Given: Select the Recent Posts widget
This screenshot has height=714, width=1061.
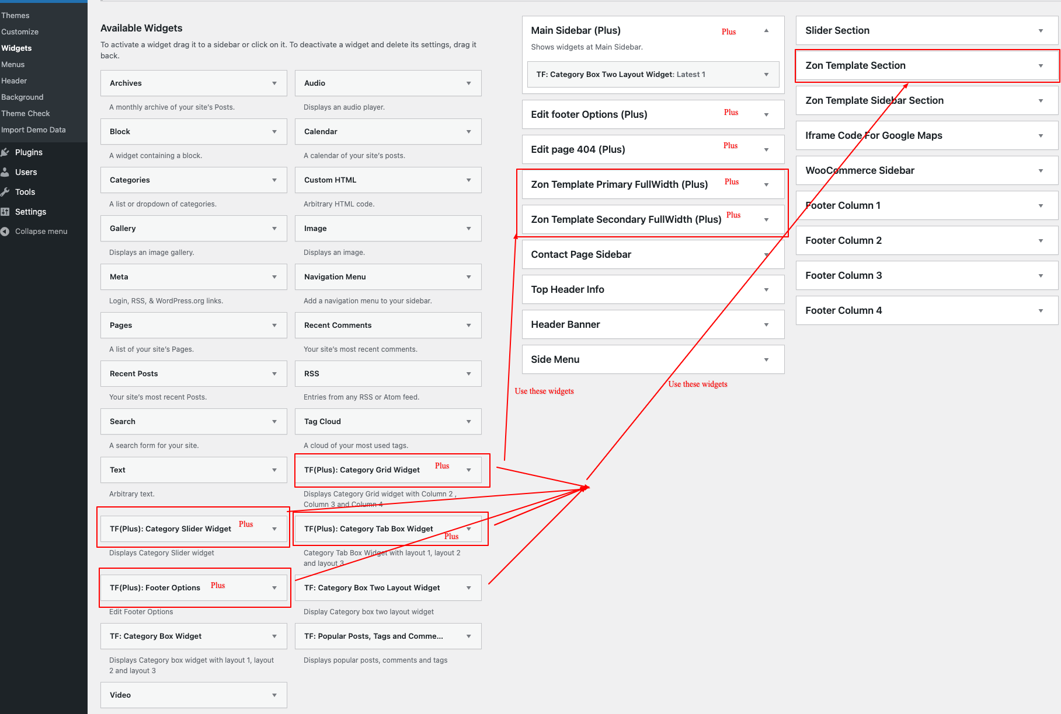Looking at the screenshot, I should pos(134,374).
